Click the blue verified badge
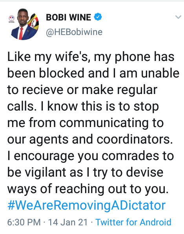This screenshot has width=184, height=234. click(98, 17)
